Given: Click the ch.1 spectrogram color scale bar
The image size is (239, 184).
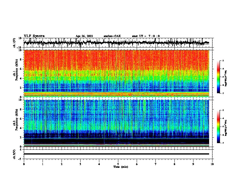Looking at the screenshot, I should [218, 77].
